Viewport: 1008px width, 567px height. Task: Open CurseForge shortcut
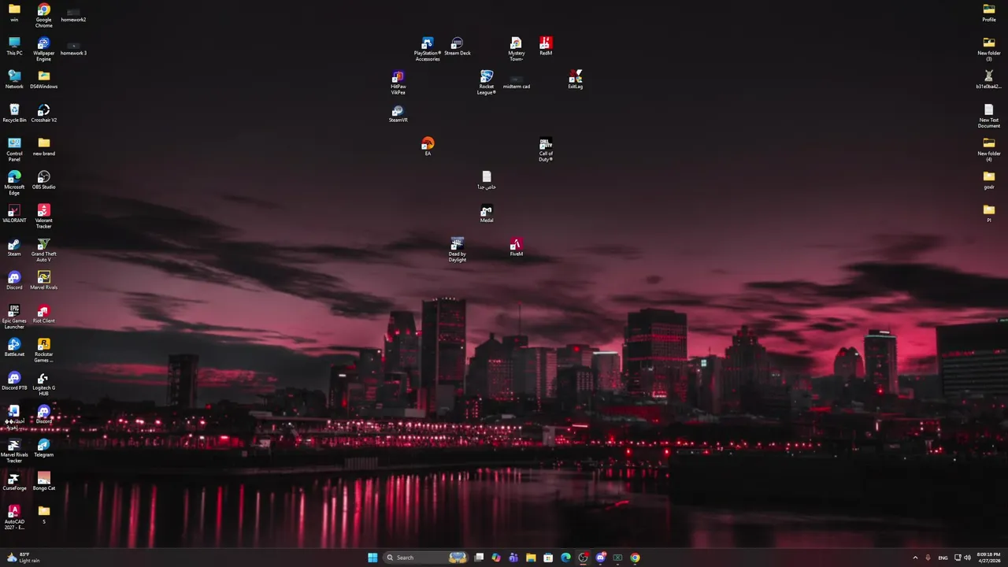coord(14,481)
